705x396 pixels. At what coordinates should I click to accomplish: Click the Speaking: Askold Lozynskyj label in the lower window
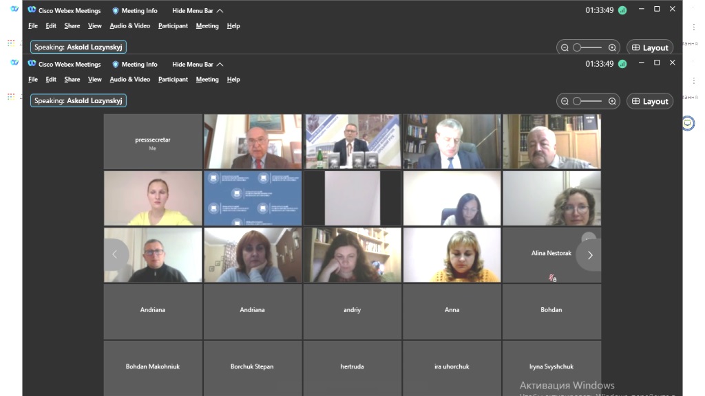[x=78, y=101]
